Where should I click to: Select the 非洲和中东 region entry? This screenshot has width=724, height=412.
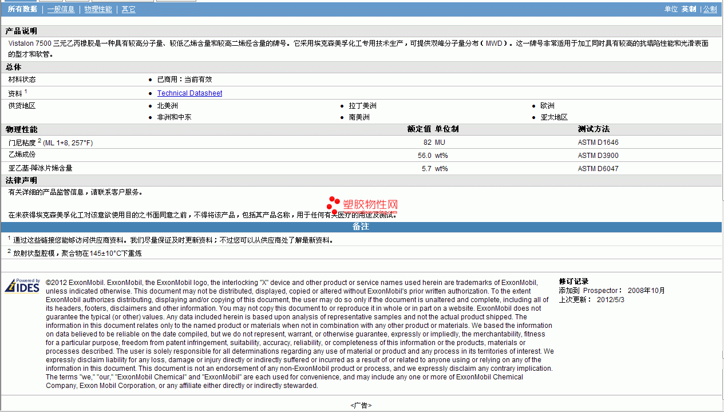pos(175,117)
